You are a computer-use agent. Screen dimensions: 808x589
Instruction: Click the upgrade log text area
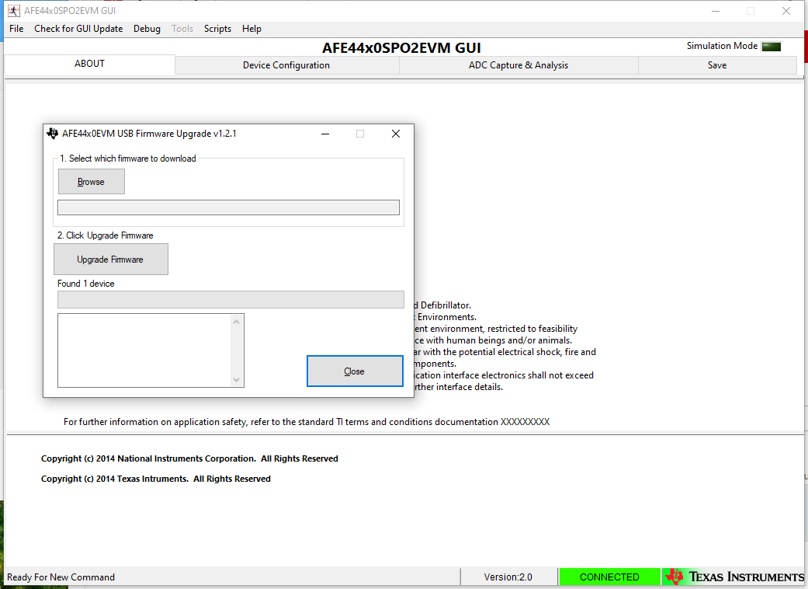(x=144, y=350)
